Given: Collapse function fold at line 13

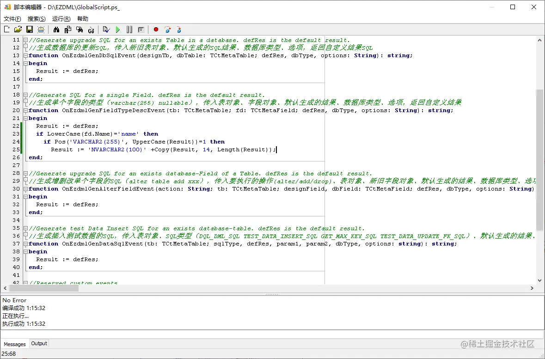Looking at the screenshot, I should [25, 55].
